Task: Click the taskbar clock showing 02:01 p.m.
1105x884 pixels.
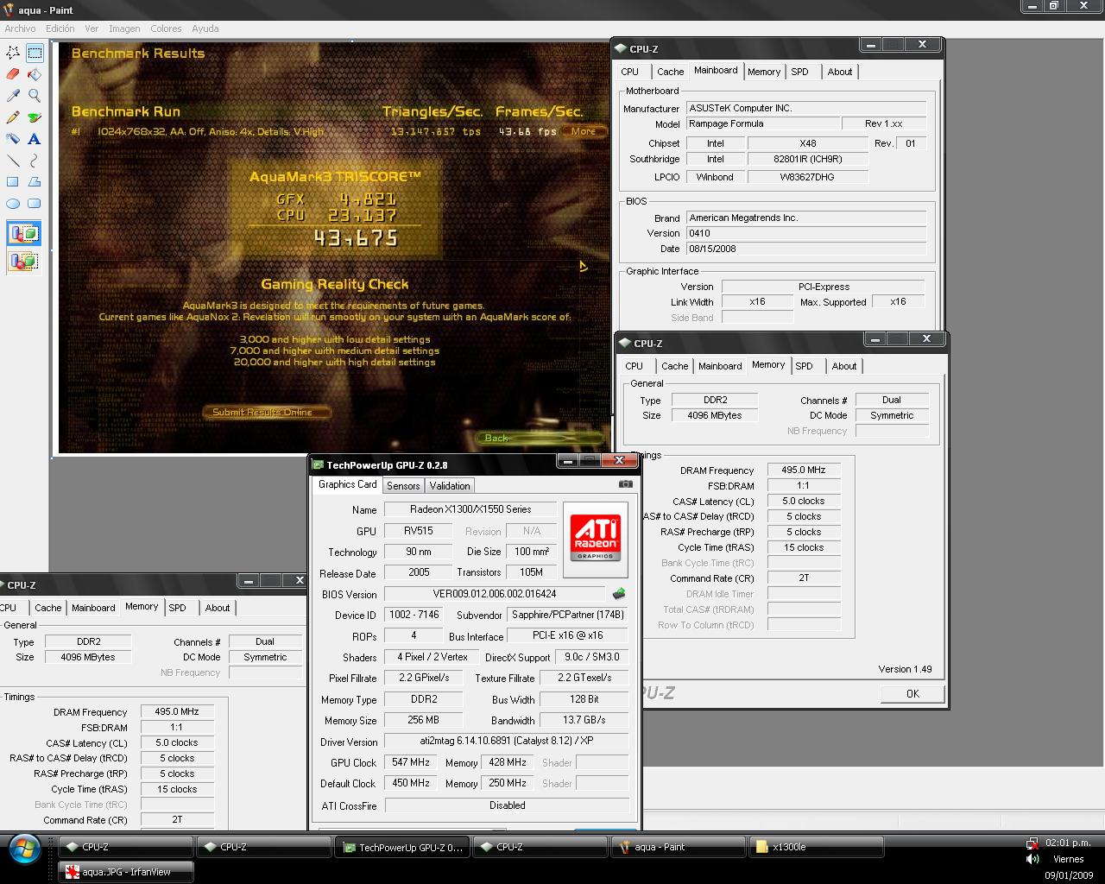Action: point(1068,843)
